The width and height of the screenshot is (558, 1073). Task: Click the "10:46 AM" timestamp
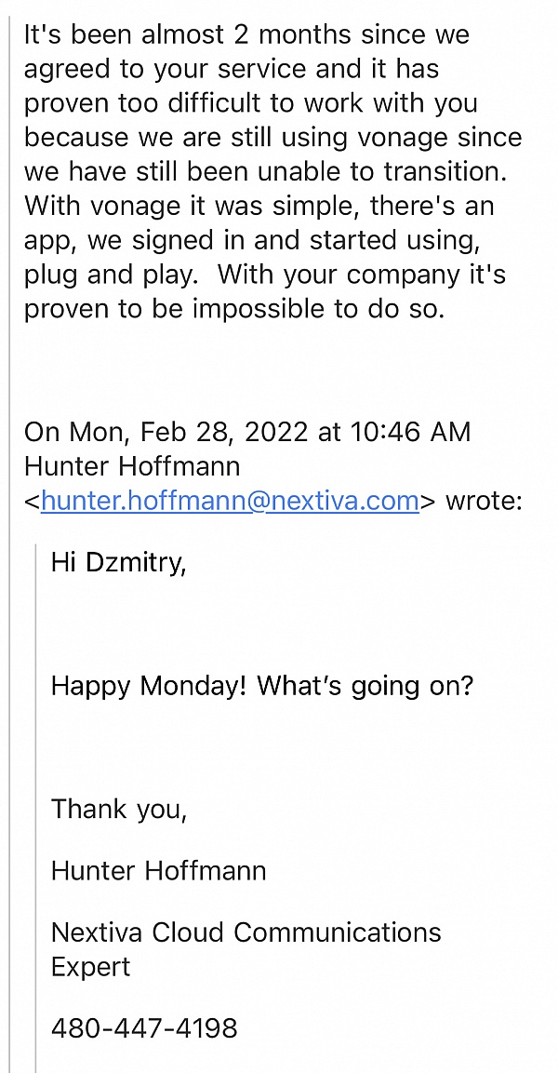pyautogui.click(x=409, y=432)
